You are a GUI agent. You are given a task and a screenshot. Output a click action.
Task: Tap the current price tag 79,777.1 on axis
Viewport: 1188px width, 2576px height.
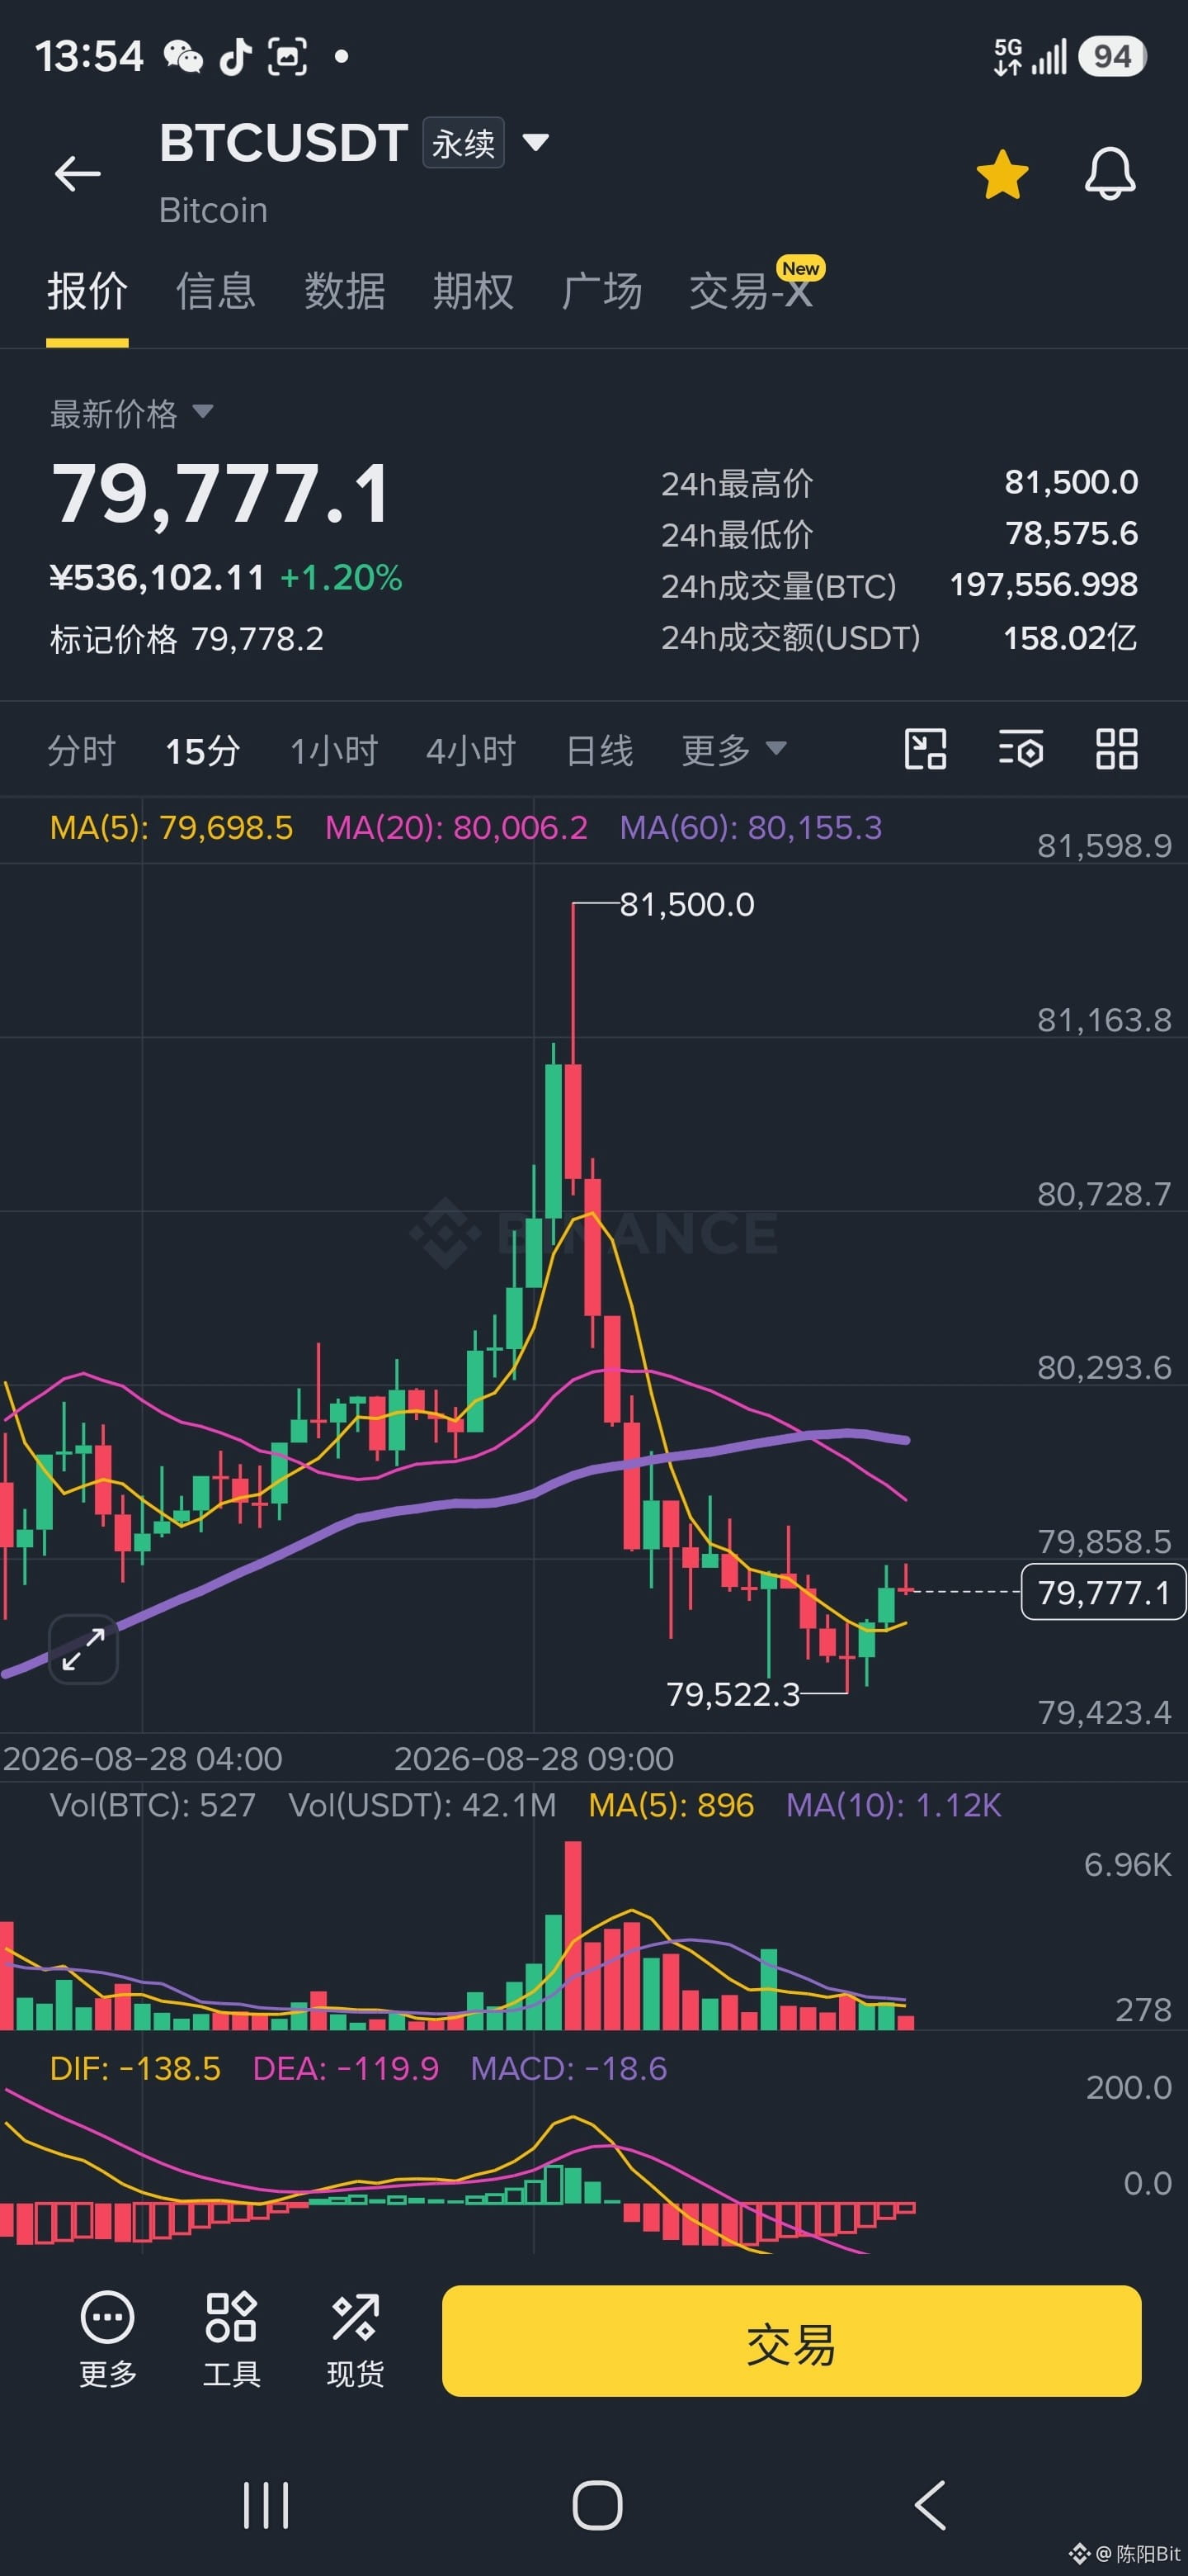click(x=1103, y=1591)
